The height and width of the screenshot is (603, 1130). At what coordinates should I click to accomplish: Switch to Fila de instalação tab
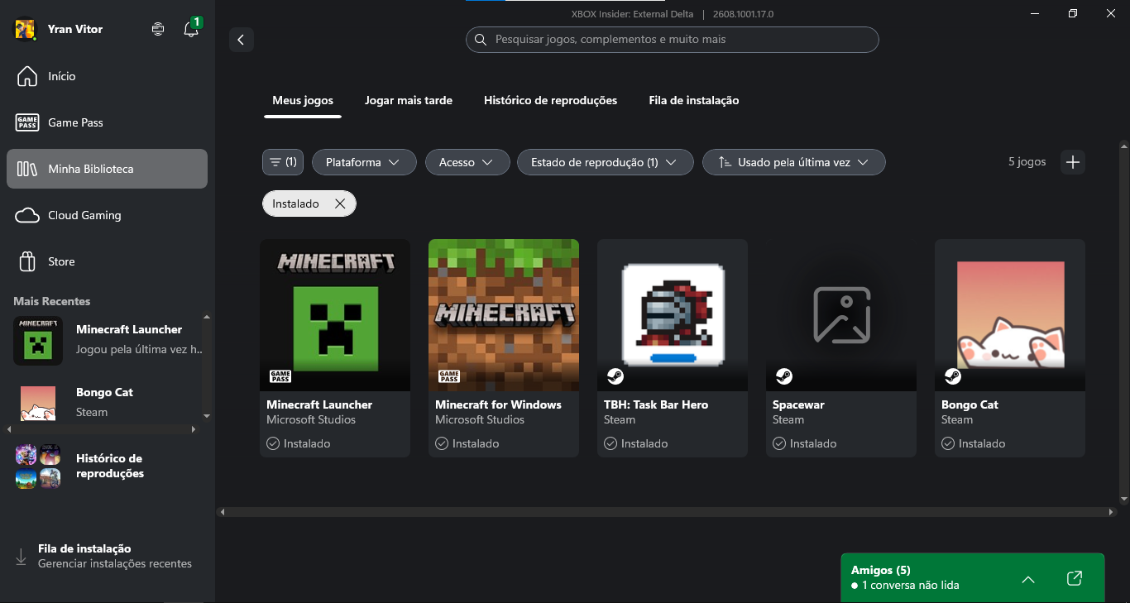(x=694, y=100)
